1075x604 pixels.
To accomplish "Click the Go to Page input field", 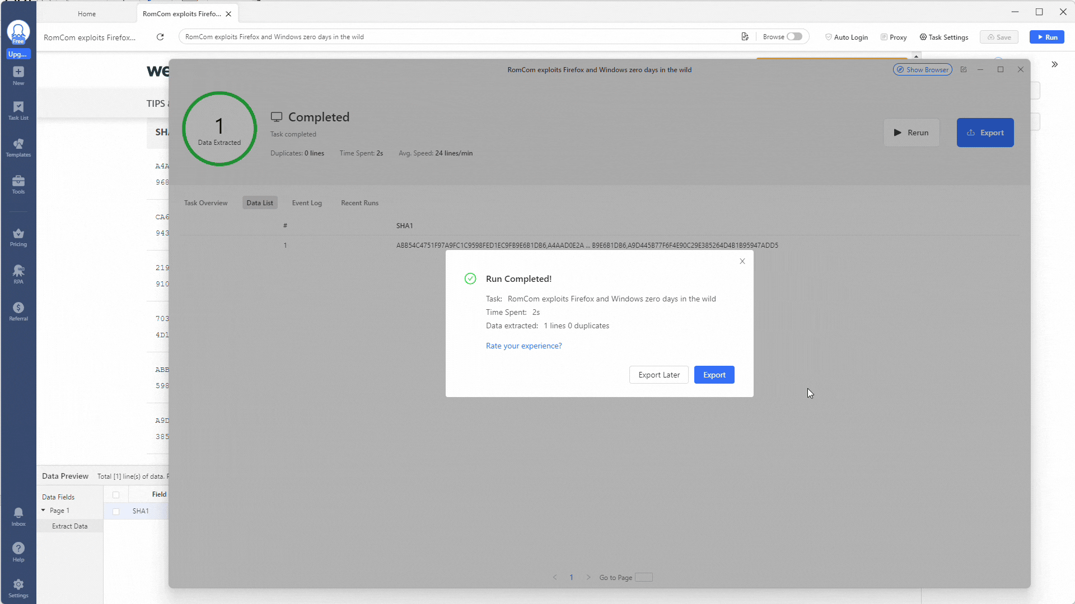I will point(643,578).
